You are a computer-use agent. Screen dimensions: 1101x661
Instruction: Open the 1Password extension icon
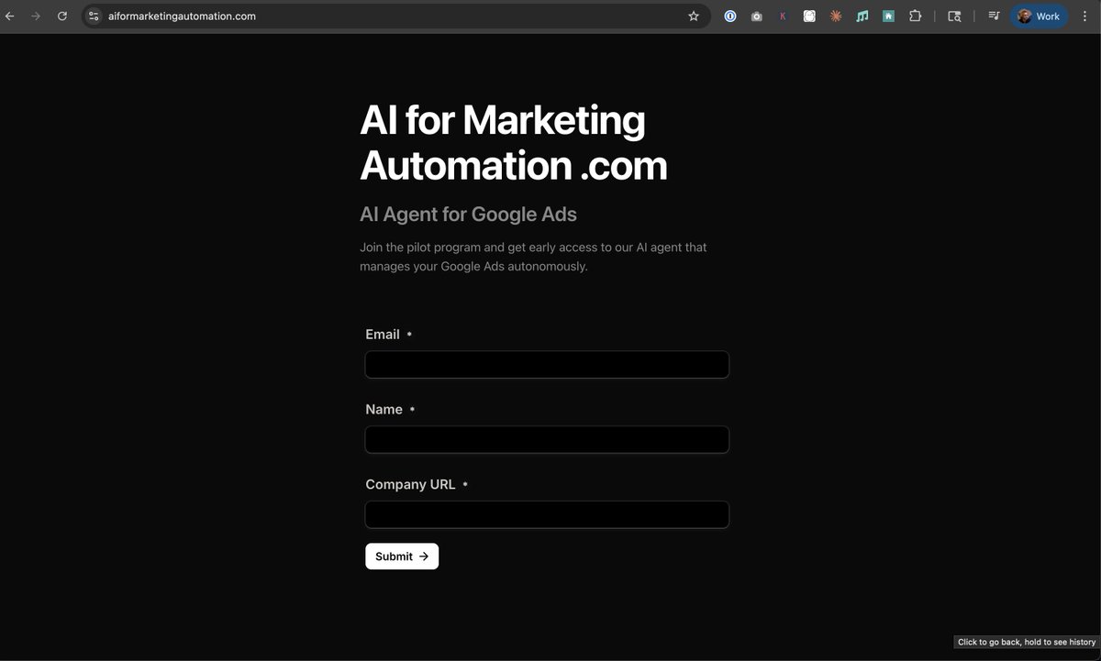click(730, 17)
